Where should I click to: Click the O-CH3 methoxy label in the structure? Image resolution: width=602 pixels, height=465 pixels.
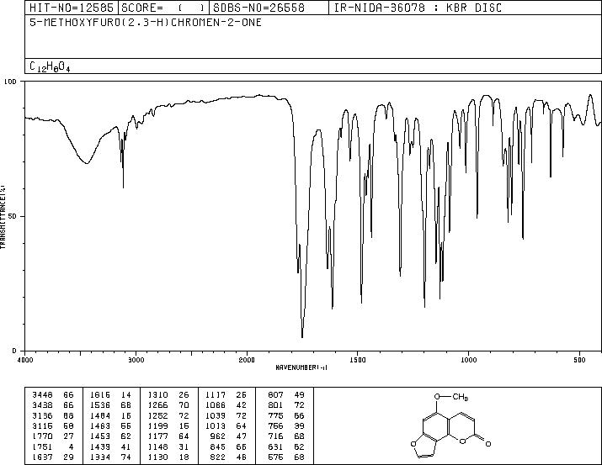[x=451, y=397]
